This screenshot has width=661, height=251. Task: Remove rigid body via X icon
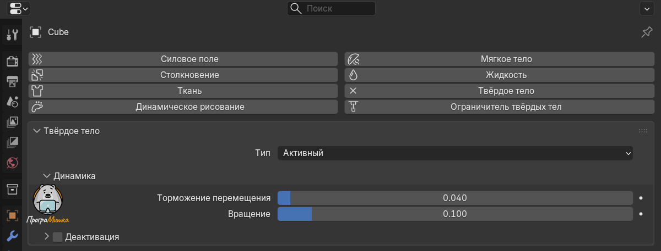(x=354, y=91)
